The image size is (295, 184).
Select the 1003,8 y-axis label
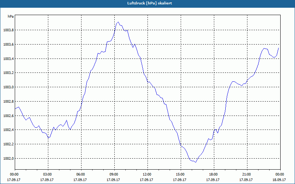8,30
